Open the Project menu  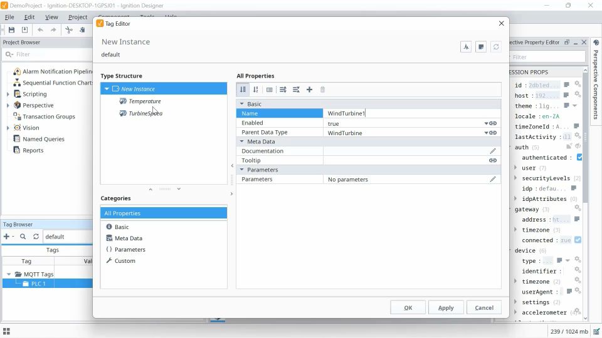[x=78, y=17]
